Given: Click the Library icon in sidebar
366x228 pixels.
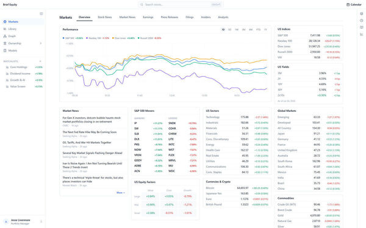Looking at the screenshot, I should coord(5,29).
